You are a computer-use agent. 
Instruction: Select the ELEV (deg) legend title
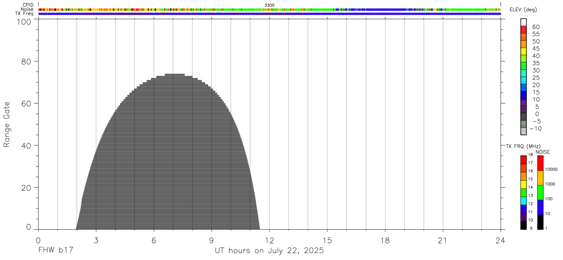[523, 10]
